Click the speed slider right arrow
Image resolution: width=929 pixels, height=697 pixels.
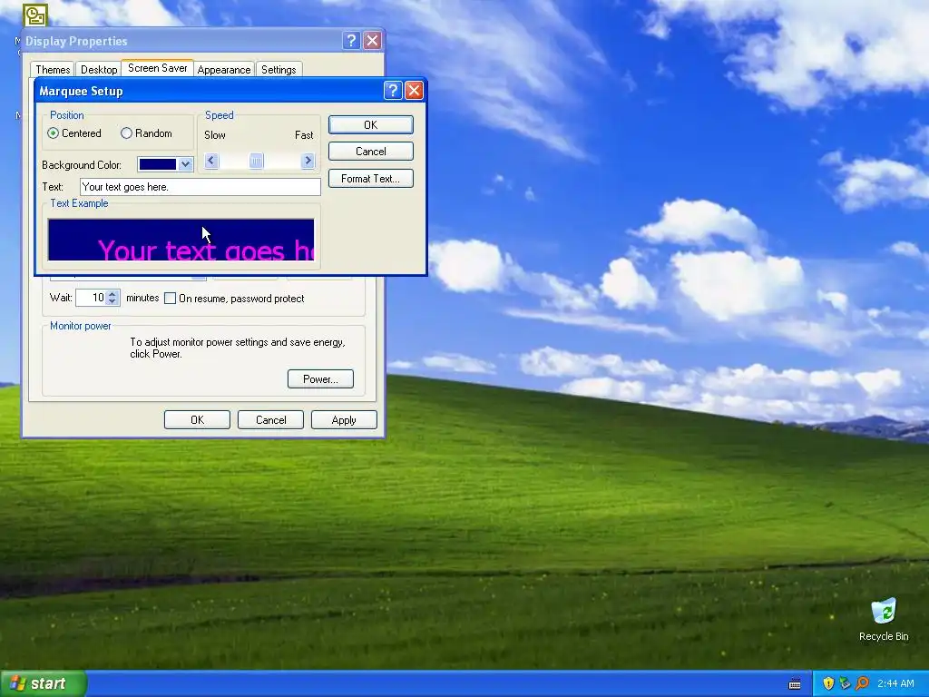point(308,161)
